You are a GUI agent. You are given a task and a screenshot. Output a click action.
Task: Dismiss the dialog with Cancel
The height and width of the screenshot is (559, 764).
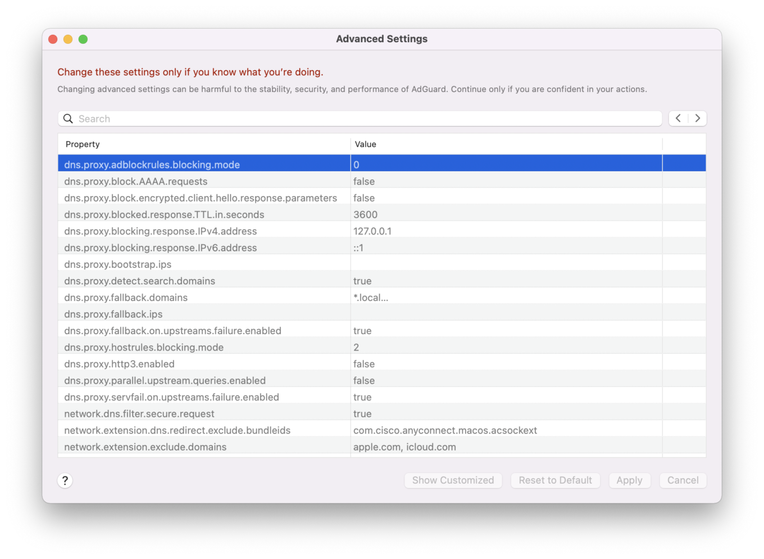pos(683,480)
